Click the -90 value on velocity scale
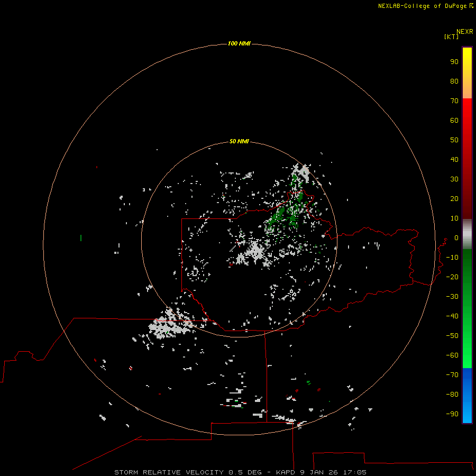The image size is (476, 476). (x=452, y=414)
